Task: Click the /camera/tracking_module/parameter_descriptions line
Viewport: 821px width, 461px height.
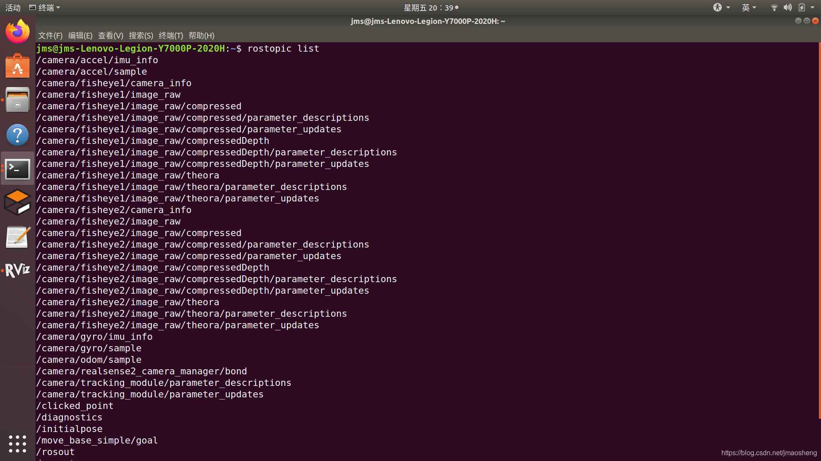Action: 164,382
